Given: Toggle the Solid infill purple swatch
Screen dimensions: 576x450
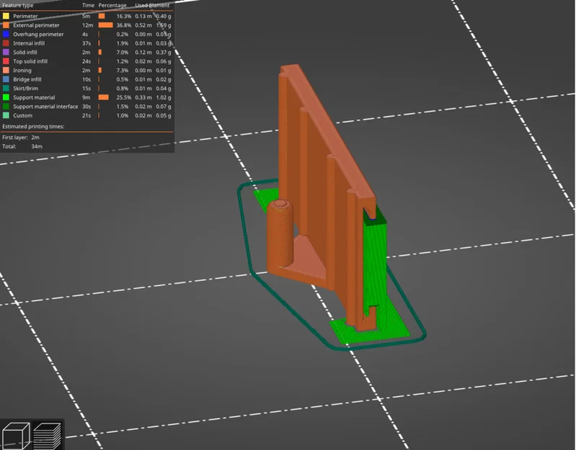Looking at the screenshot, I should click(6, 52).
